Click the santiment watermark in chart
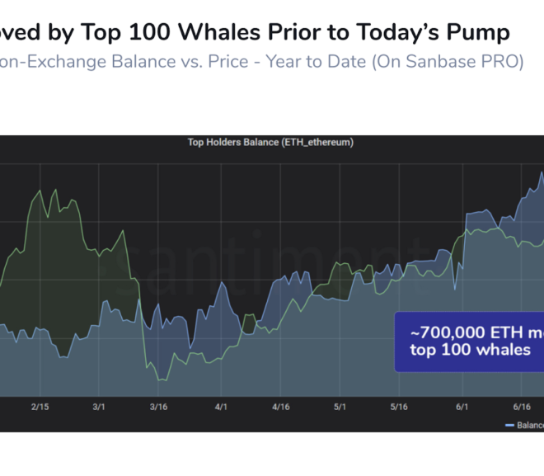This screenshot has height=476, width=544. pos(270,266)
